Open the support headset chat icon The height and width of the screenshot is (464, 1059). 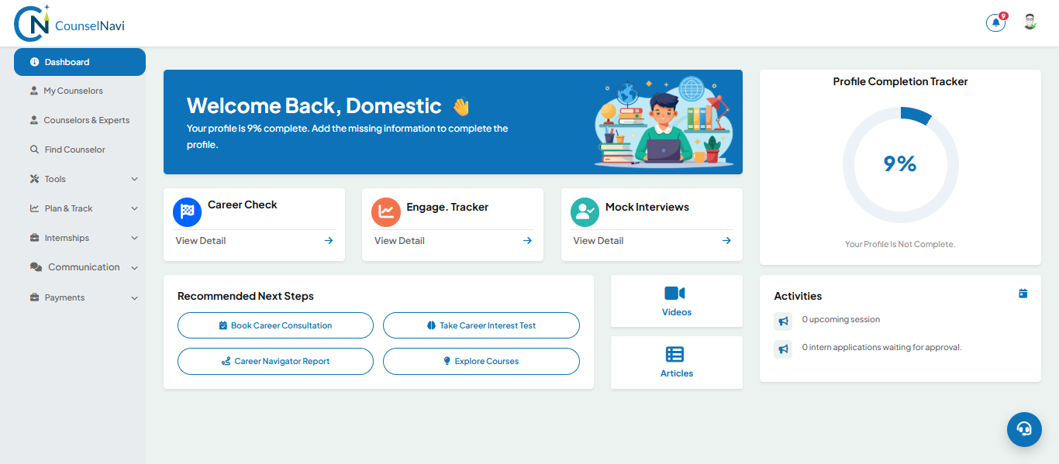(1024, 429)
